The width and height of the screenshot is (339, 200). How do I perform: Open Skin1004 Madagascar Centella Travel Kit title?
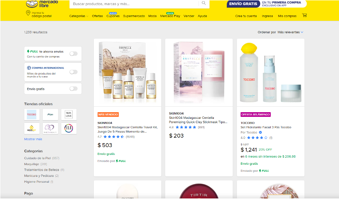(x=128, y=129)
